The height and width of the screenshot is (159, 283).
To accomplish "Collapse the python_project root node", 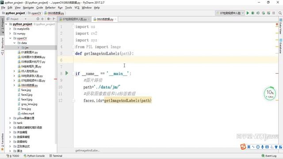I will coord(6,24).
